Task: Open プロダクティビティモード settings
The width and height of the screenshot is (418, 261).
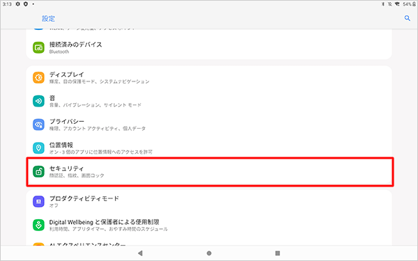Action: [x=209, y=202]
